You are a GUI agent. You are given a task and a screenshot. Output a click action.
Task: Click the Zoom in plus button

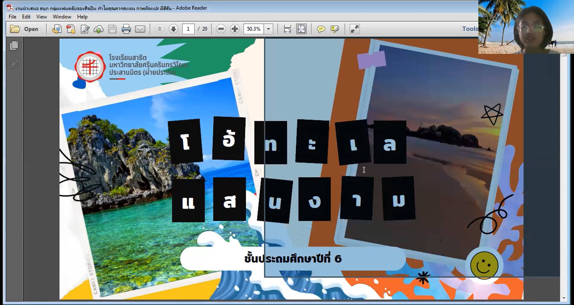click(235, 29)
